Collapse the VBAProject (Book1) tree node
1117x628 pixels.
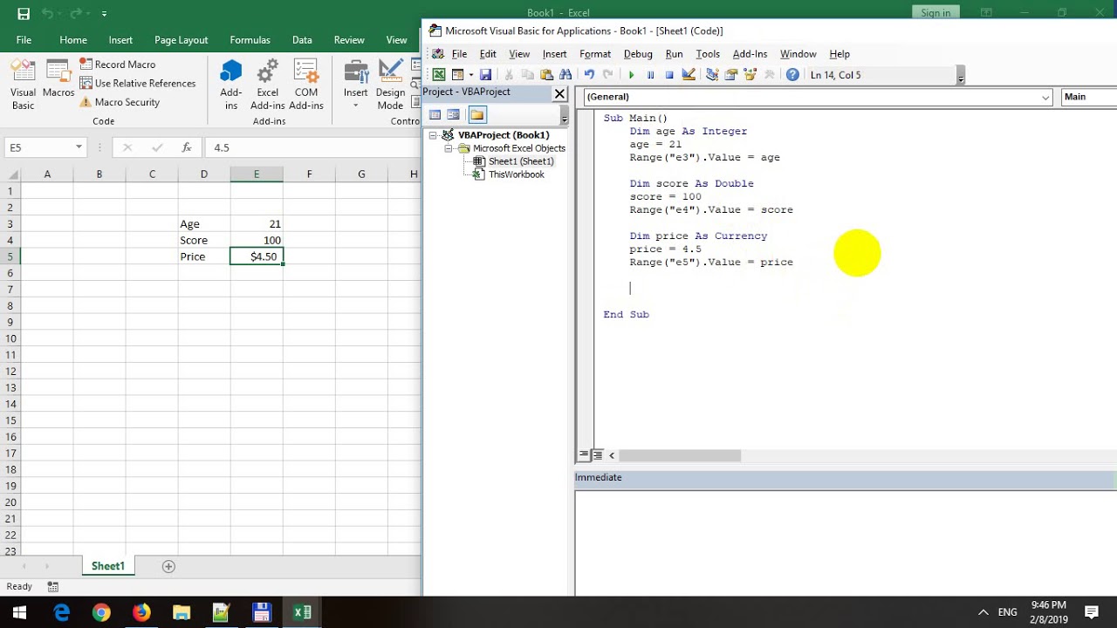[x=433, y=135]
